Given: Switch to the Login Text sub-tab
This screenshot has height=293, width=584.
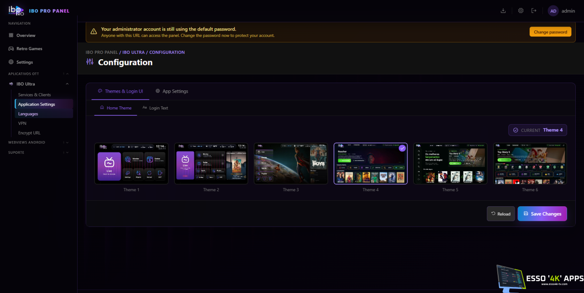Looking at the screenshot, I should point(155,108).
